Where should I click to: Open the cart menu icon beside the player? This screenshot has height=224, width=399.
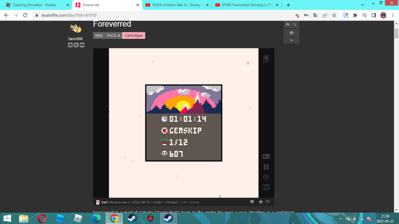[x=266, y=58]
